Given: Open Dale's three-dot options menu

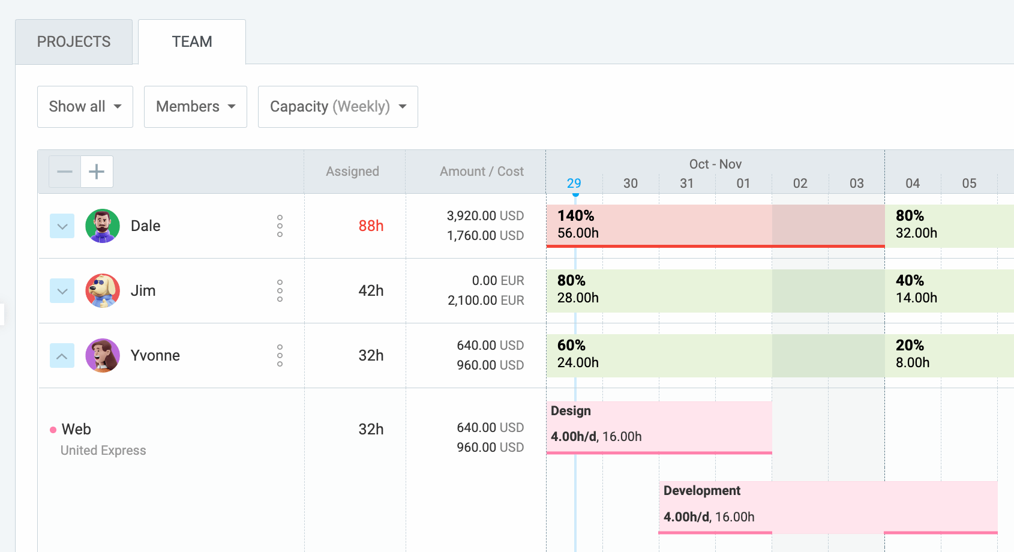Looking at the screenshot, I should tap(280, 226).
